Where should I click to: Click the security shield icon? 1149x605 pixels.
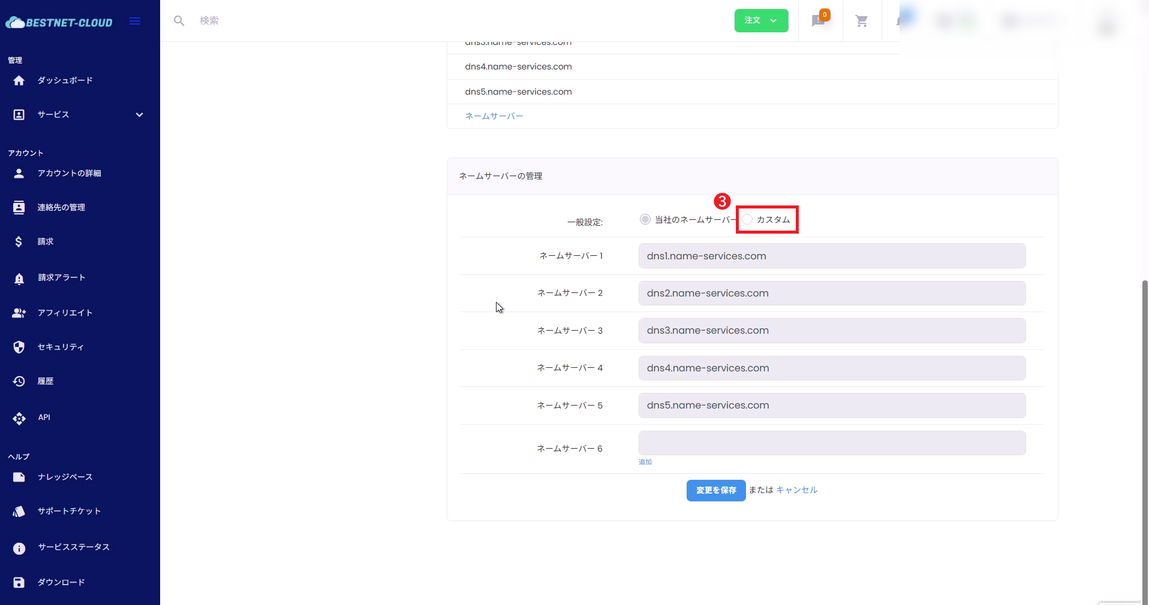coord(19,347)
